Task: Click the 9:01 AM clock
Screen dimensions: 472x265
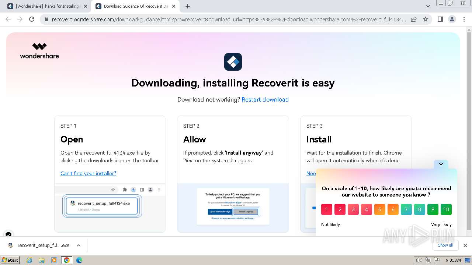Action: coord(453,260)
